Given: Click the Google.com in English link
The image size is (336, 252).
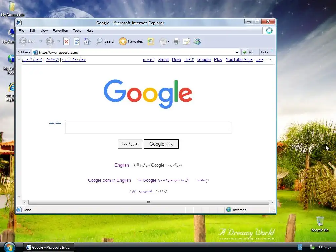Looking at the screenshot, I should click(109, 180).
